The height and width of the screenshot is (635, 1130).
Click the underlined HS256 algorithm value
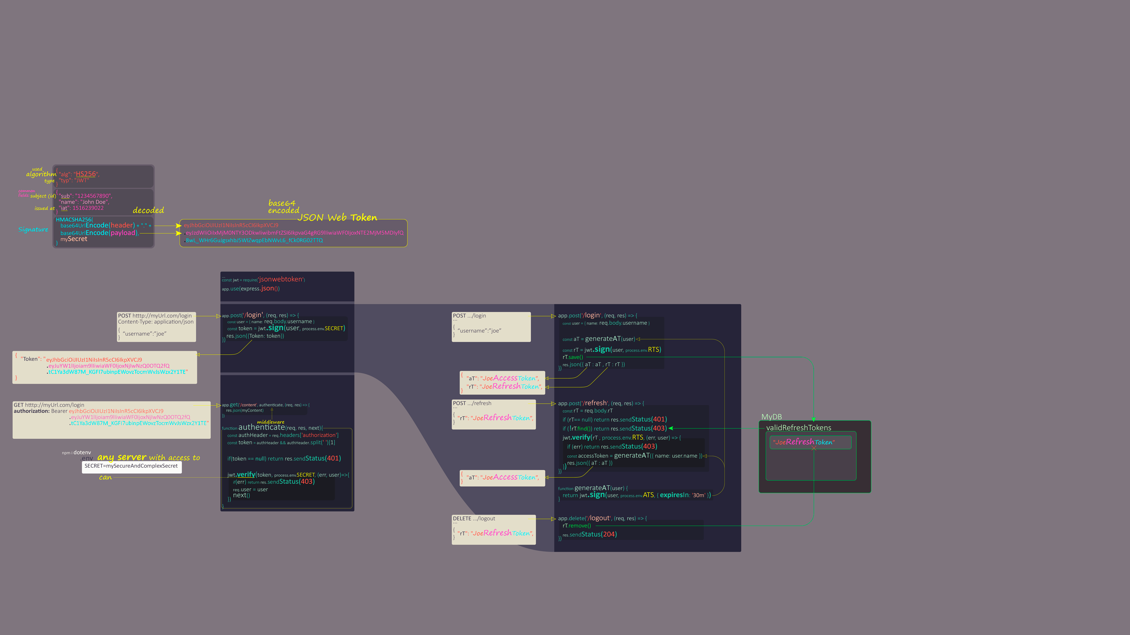(x=86, y=174)
